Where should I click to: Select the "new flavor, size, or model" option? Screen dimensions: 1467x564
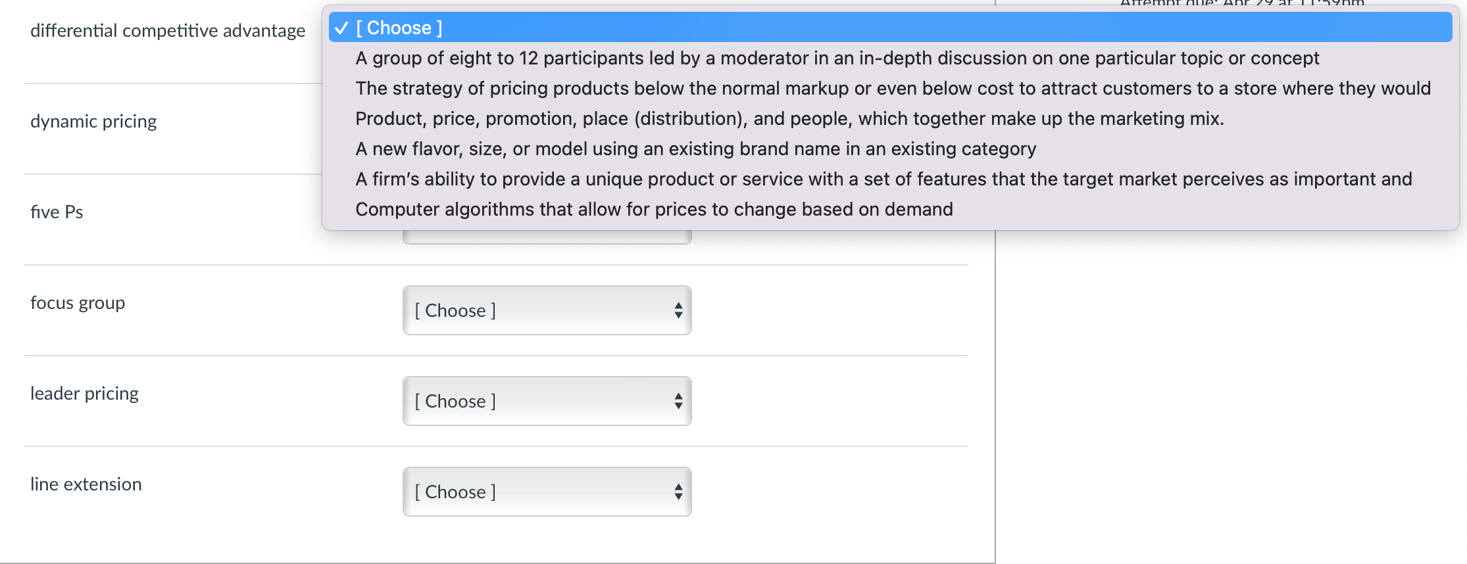[695, 149]
